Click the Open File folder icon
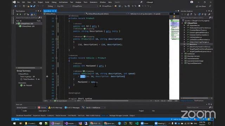This screenshot has width=225, height=126. click(x=28, y=6)
